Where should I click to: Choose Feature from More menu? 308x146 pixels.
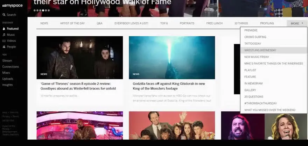[x=273, y=77]
